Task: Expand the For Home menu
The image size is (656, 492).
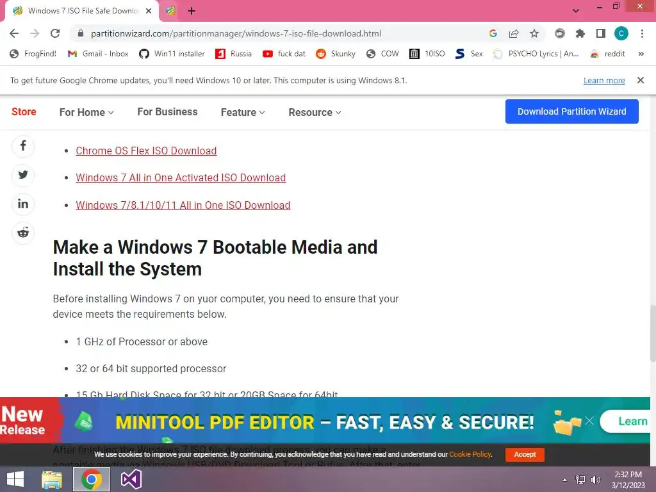Action: click(x=86, y=112)
